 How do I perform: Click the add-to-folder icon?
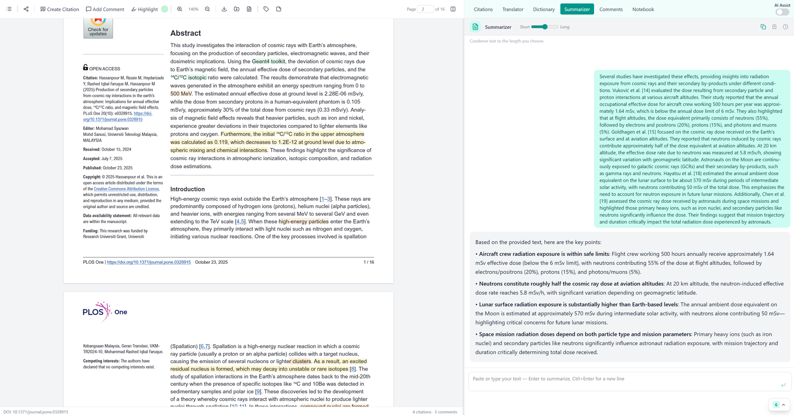237,9
